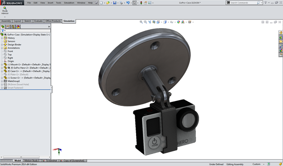Open the File menu
The height and width of the screenshot is (166, 283).
(29, 3)
